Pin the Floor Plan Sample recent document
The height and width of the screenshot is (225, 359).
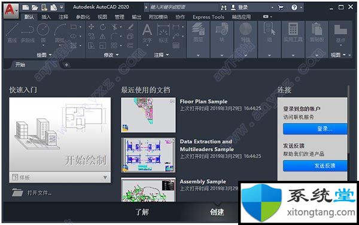tap(172, 101)
